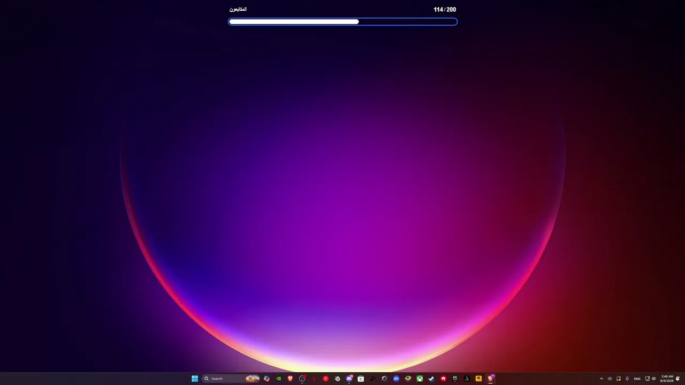The image size is (685, 385).
Task: Switch the ENG input language indicator
Action: [637, 379]
